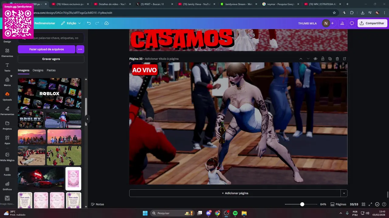
Task: Select the Uploads sidebar panel
Action: (x=7, y=96)
